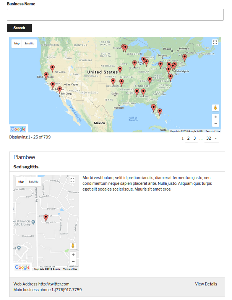Jump to results page 32

click(209, 138)
